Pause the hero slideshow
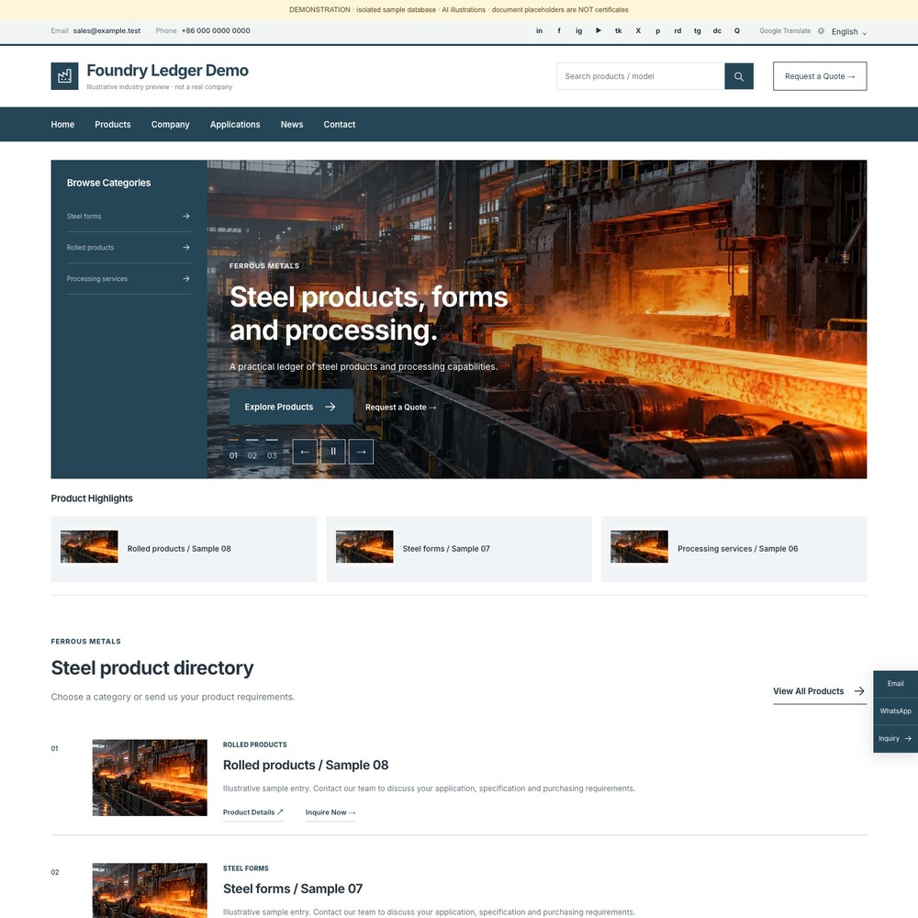 point(333,452)
